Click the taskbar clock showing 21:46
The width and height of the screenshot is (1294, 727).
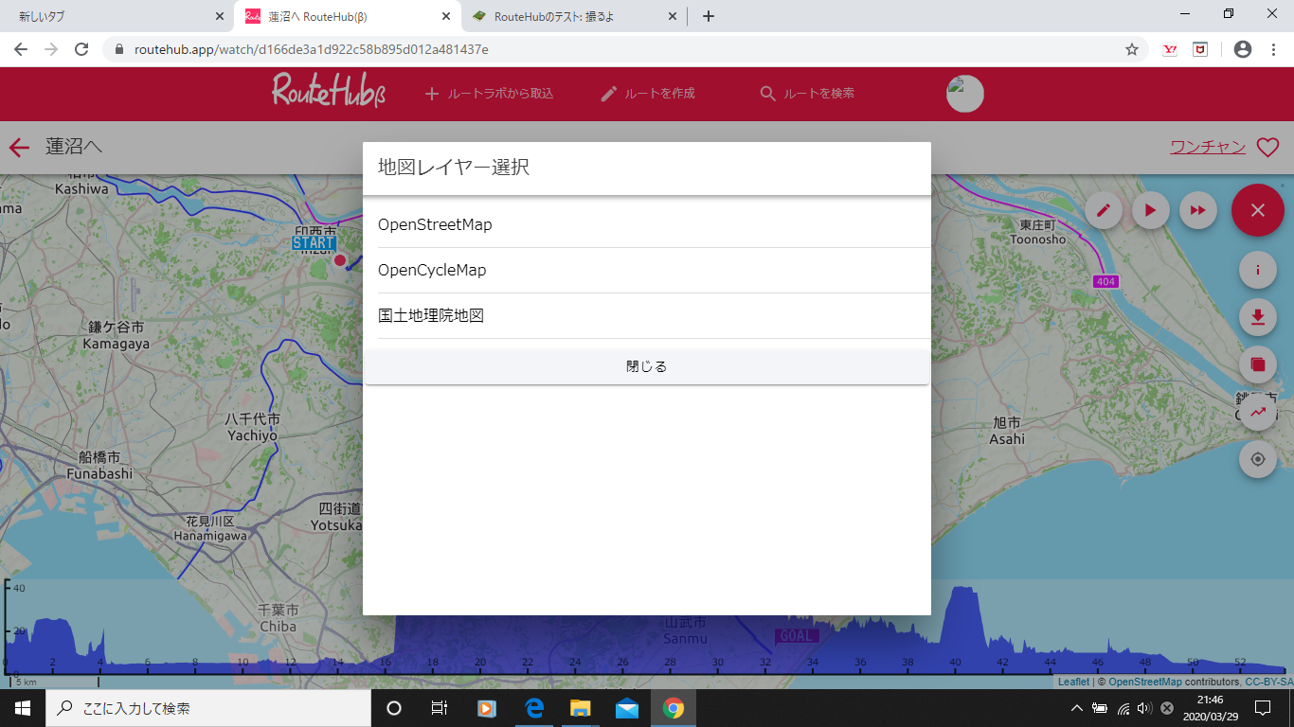pyautogui.click(x=1211, y=708)
